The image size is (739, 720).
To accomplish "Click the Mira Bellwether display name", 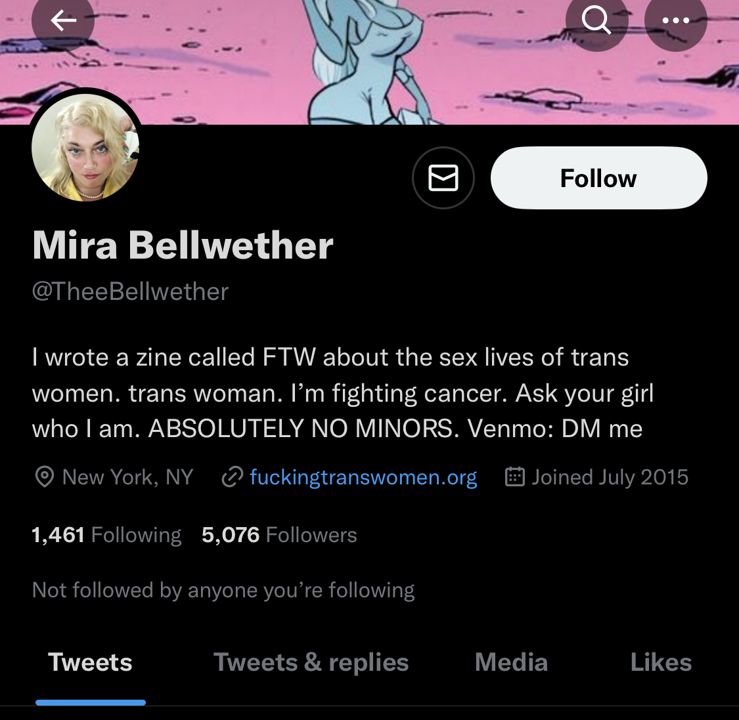I will [183, 245].
